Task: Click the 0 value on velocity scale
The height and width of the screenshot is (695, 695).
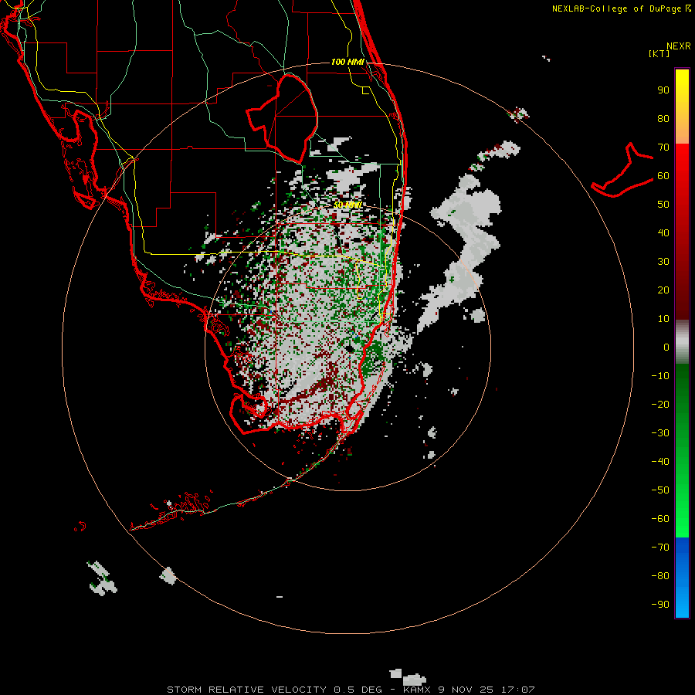Action: pyautogui.click(x=666, y=347)
